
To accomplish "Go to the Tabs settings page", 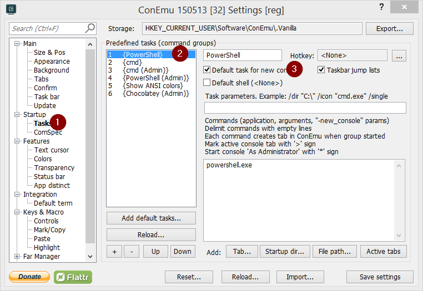I will pos(41,79).
